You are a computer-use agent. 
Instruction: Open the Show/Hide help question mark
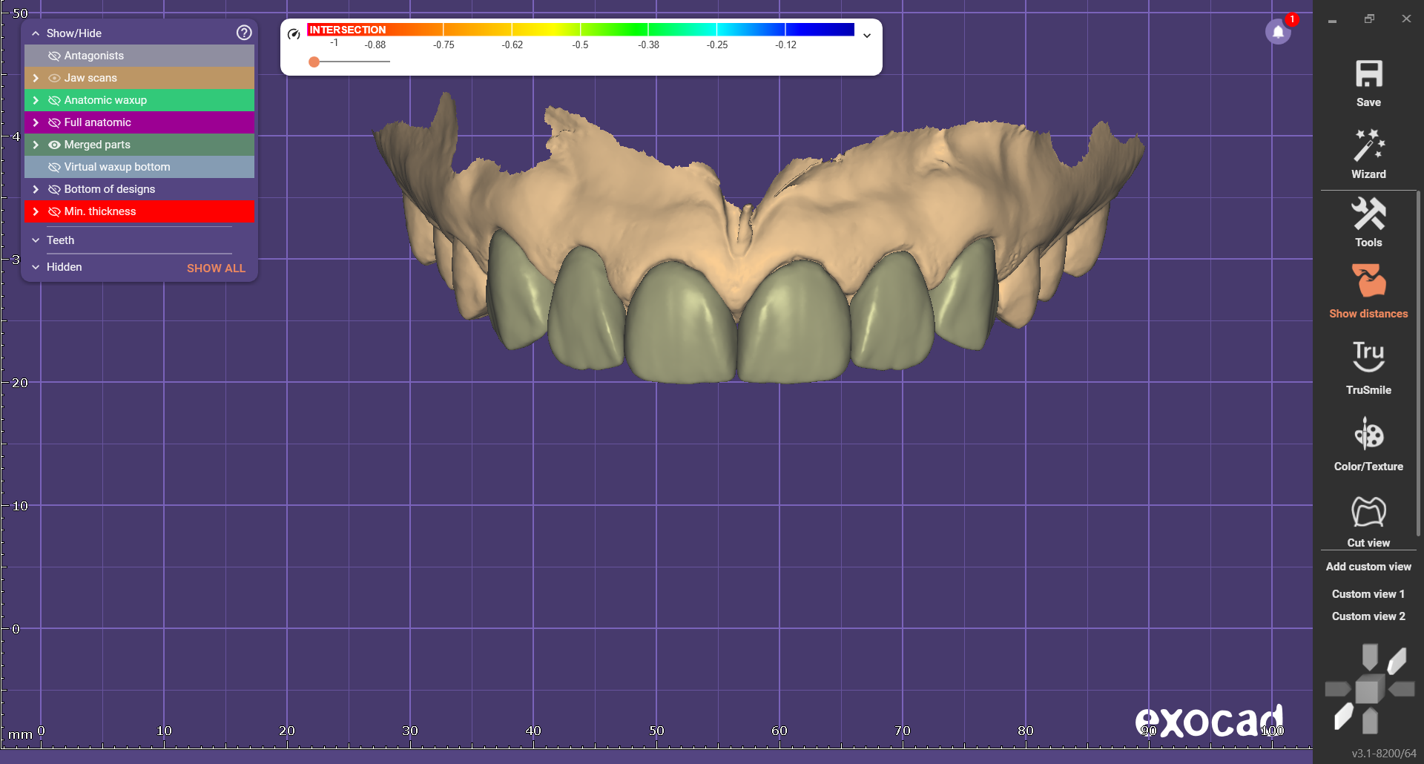[244, 33]
